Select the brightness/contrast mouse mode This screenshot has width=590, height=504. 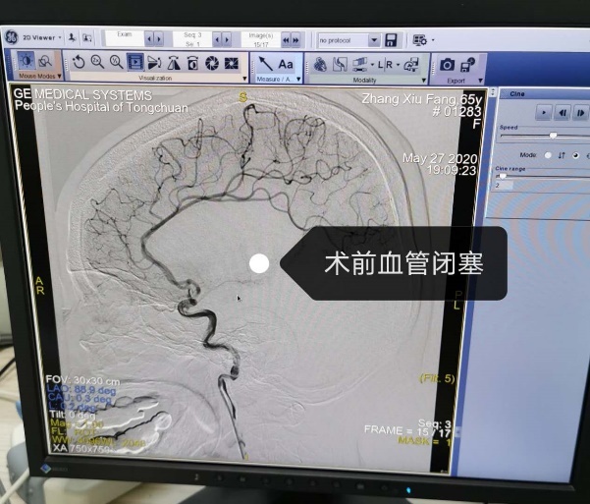(x=26, y=61)
